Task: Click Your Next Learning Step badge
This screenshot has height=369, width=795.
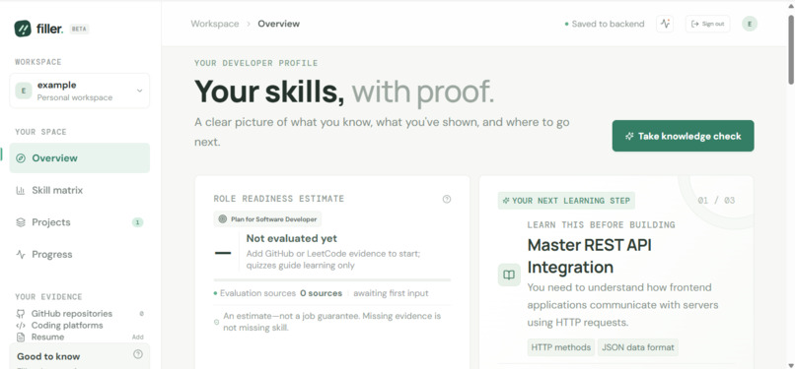Action: click(x=566, y=201)
